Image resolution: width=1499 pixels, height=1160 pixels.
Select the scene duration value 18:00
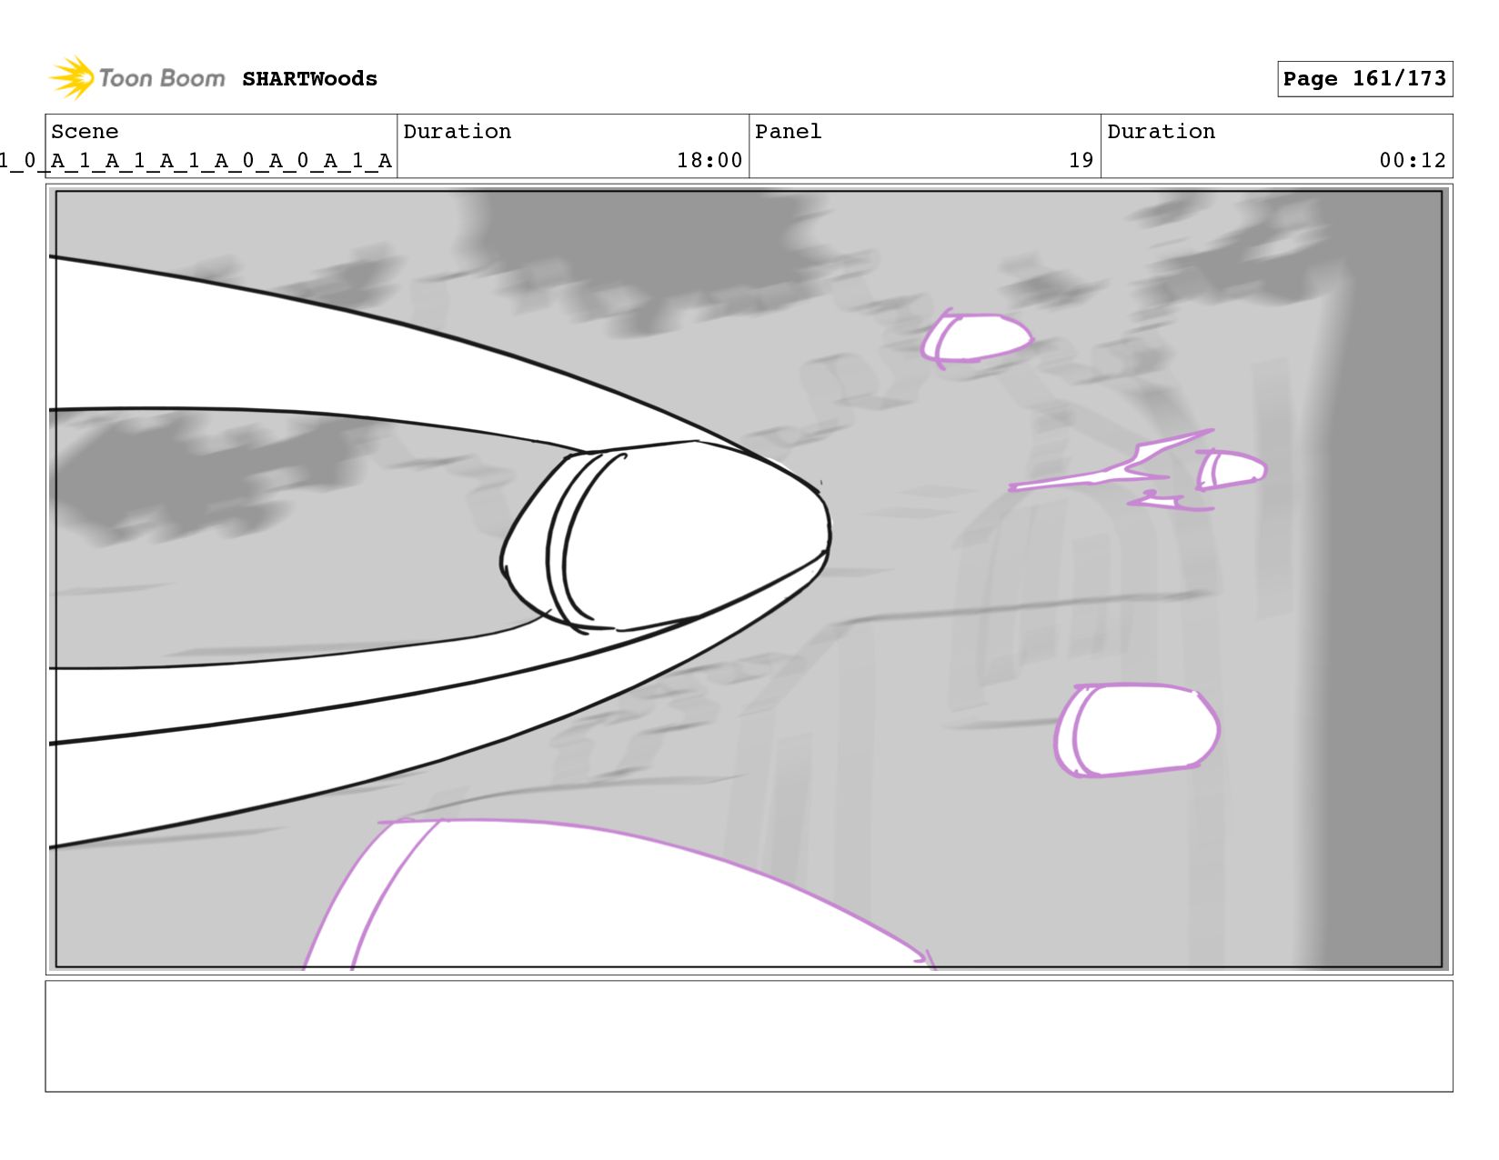coord(709,161)
